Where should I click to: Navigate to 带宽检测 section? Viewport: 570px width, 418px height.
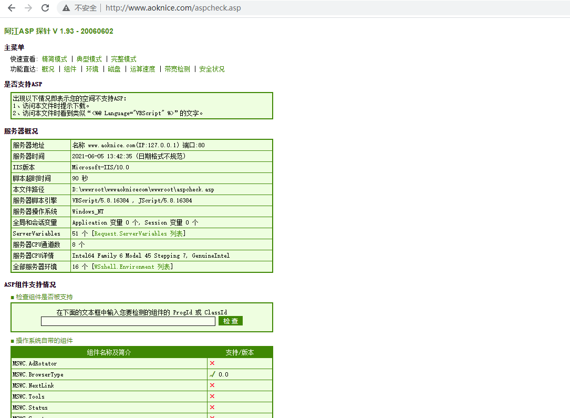click(177, 69)
